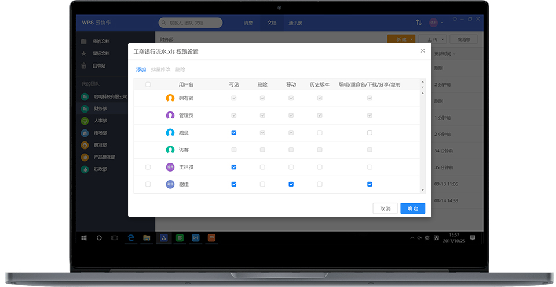Uncheck 可见 permission for 成员
Viewport: 556px width, 287px height.
click(233, 133)
